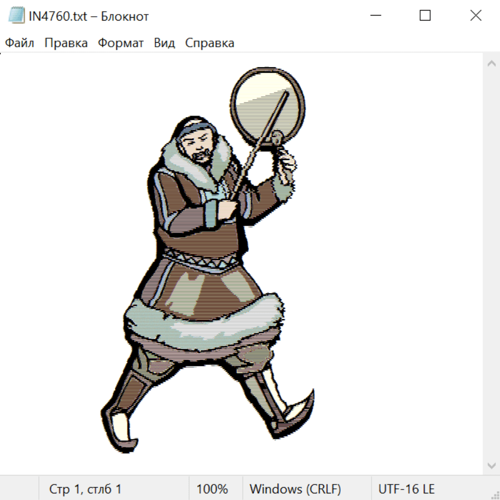500x500 pixels.
Task: Click the UTF-16 LE encoding indicator
Action: pos(406,489)
